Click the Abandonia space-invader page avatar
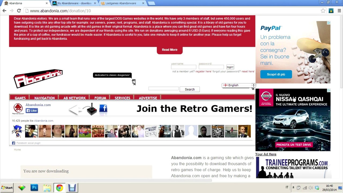This screenshot has width=343, height=193. (x=18, y=108)
